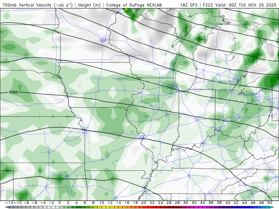Click the 36 value on the color scale
Viewport: 279px width, 209px height.
(211, 203)
